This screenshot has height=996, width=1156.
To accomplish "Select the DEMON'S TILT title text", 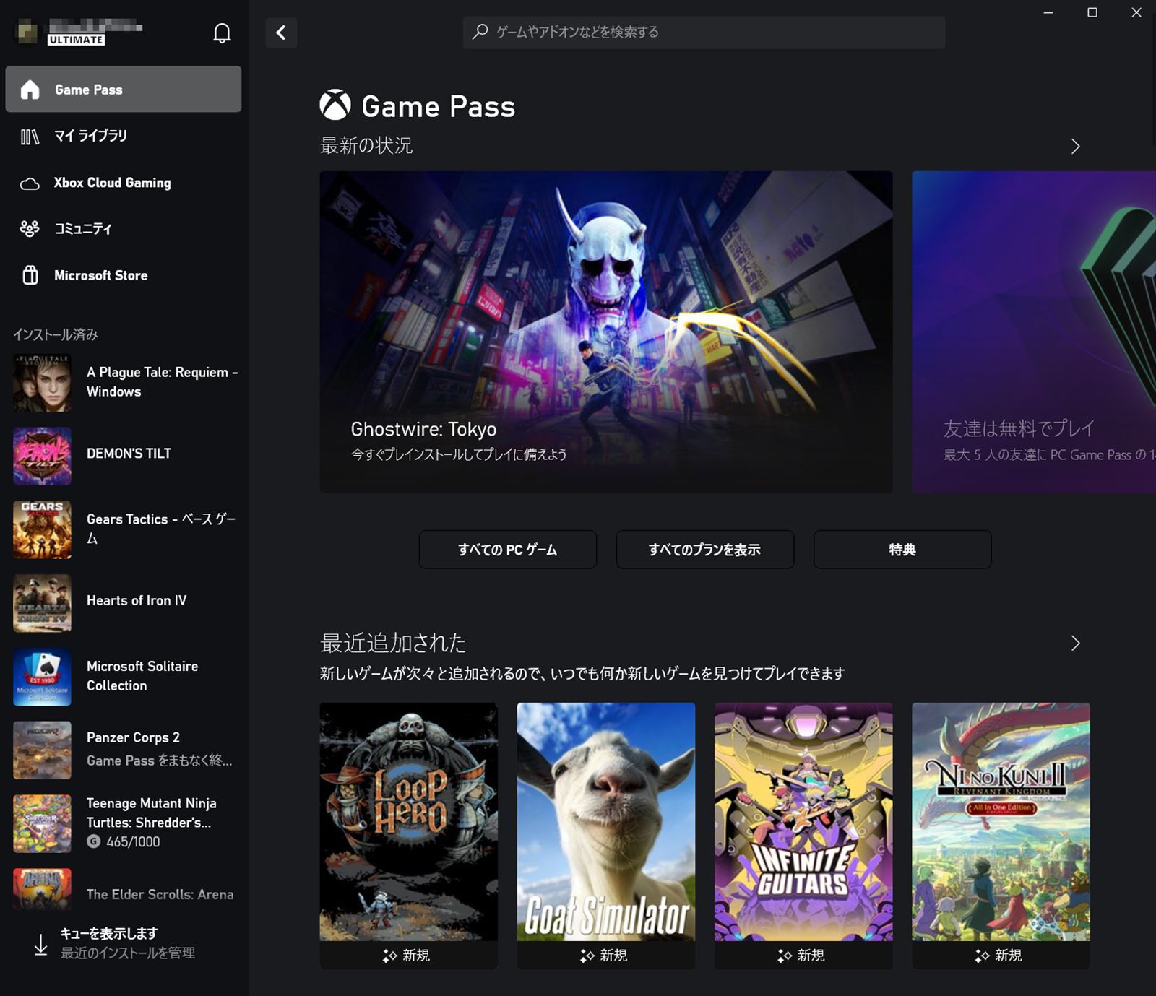I will click(x=129, y=454).
